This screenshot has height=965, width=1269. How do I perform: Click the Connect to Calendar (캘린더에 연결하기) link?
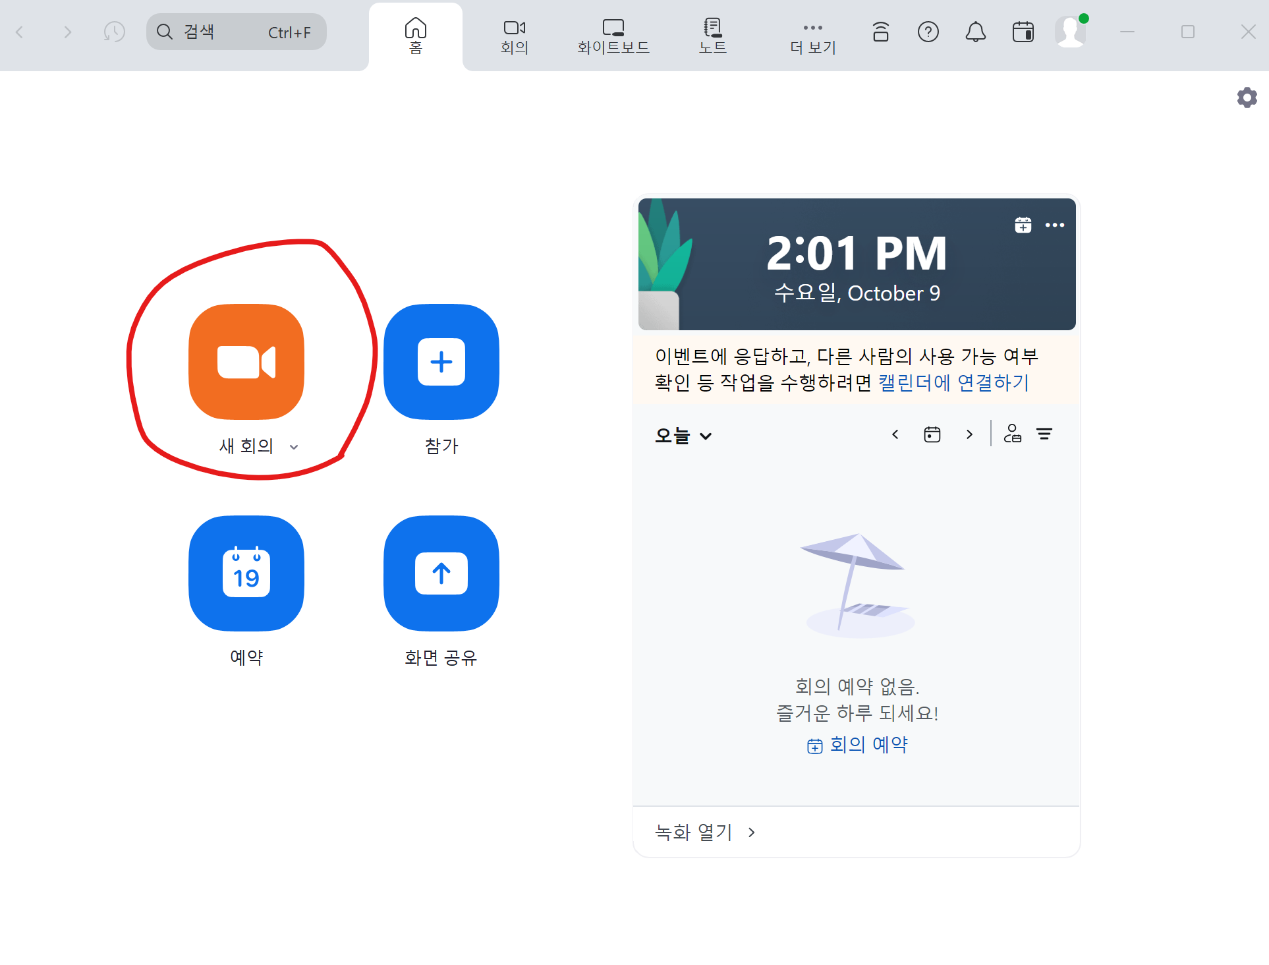click(x=953, y=382)
